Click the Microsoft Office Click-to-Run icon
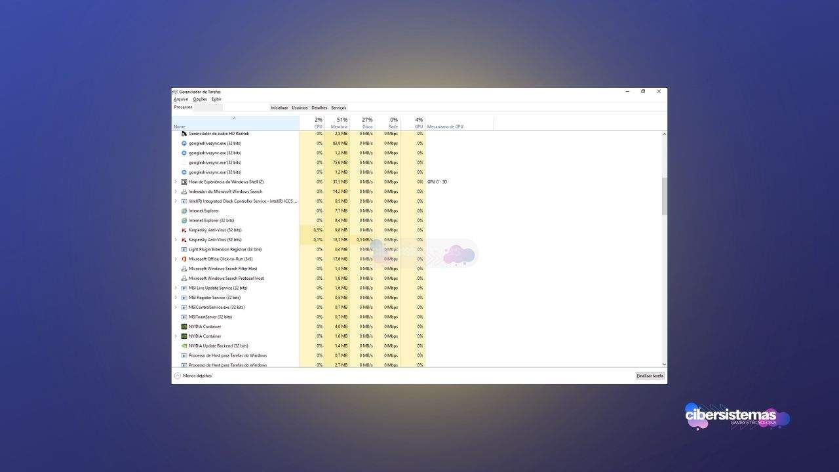This screenshot has height=472, width=839. pyautogui.click(x=184, y=259)
